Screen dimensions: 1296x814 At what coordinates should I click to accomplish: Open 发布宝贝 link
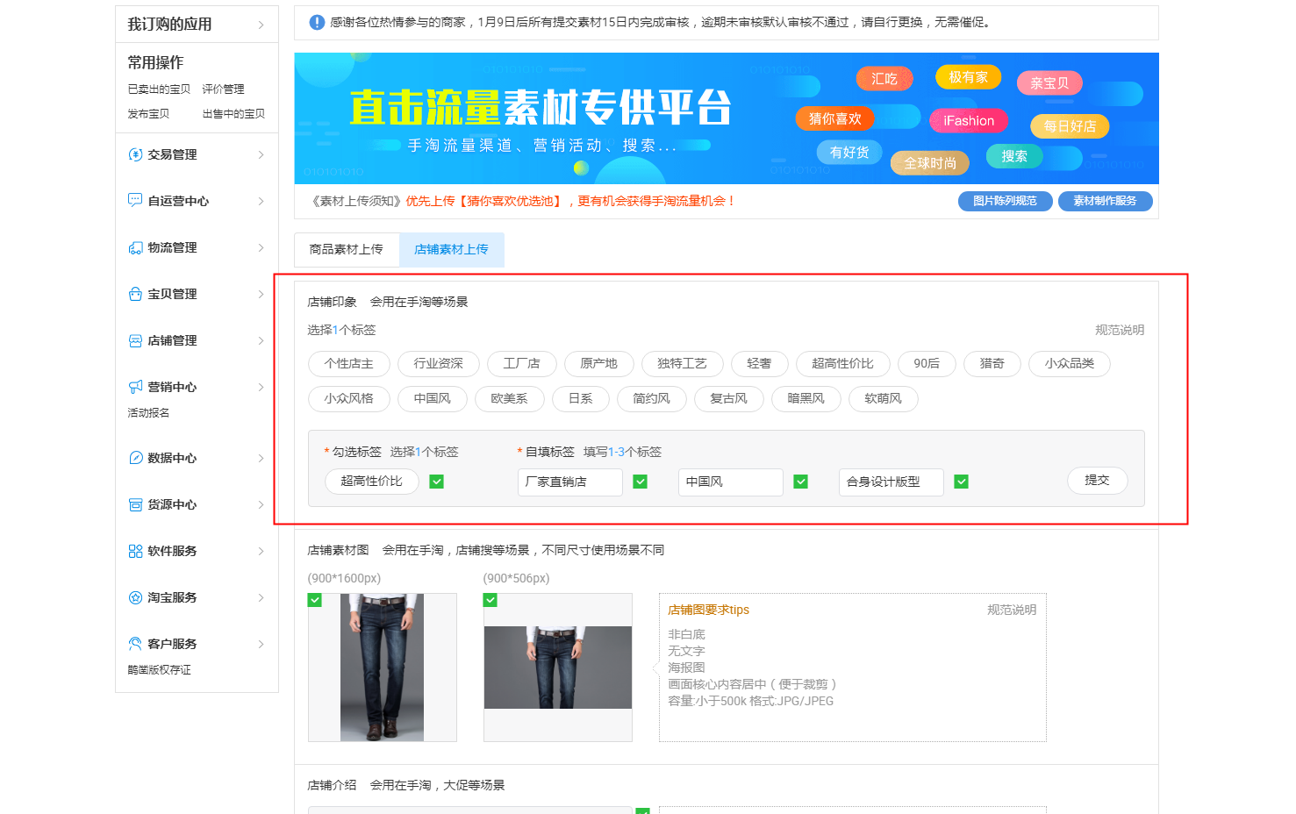(x=148, y=114)
